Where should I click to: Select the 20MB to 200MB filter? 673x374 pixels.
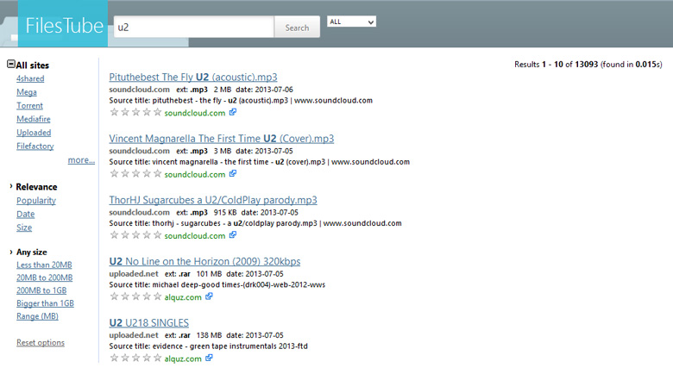tap(45, 277)
